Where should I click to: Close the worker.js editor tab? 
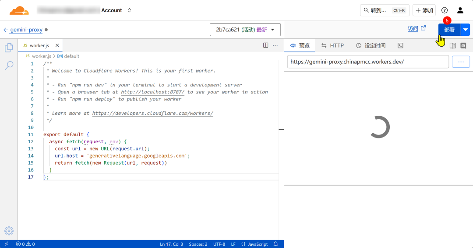[57, 45]
